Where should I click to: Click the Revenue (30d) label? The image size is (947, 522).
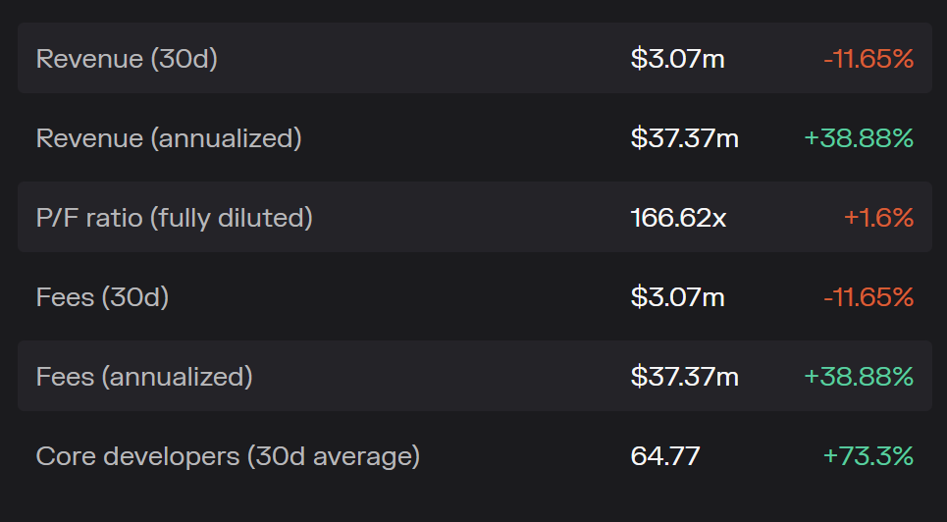127,59
